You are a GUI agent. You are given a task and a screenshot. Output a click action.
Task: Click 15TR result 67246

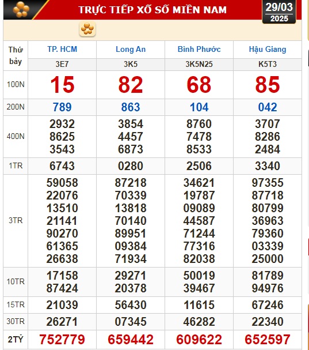click(268, 305)
